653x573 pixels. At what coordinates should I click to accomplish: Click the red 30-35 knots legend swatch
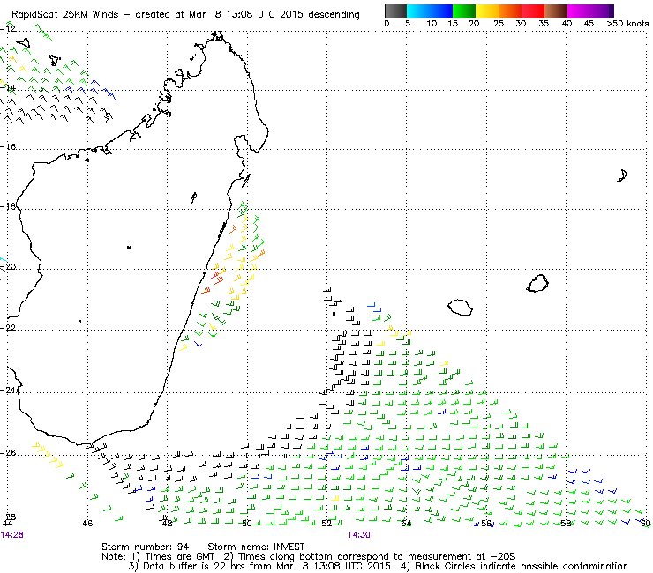[x=533, y=11]
